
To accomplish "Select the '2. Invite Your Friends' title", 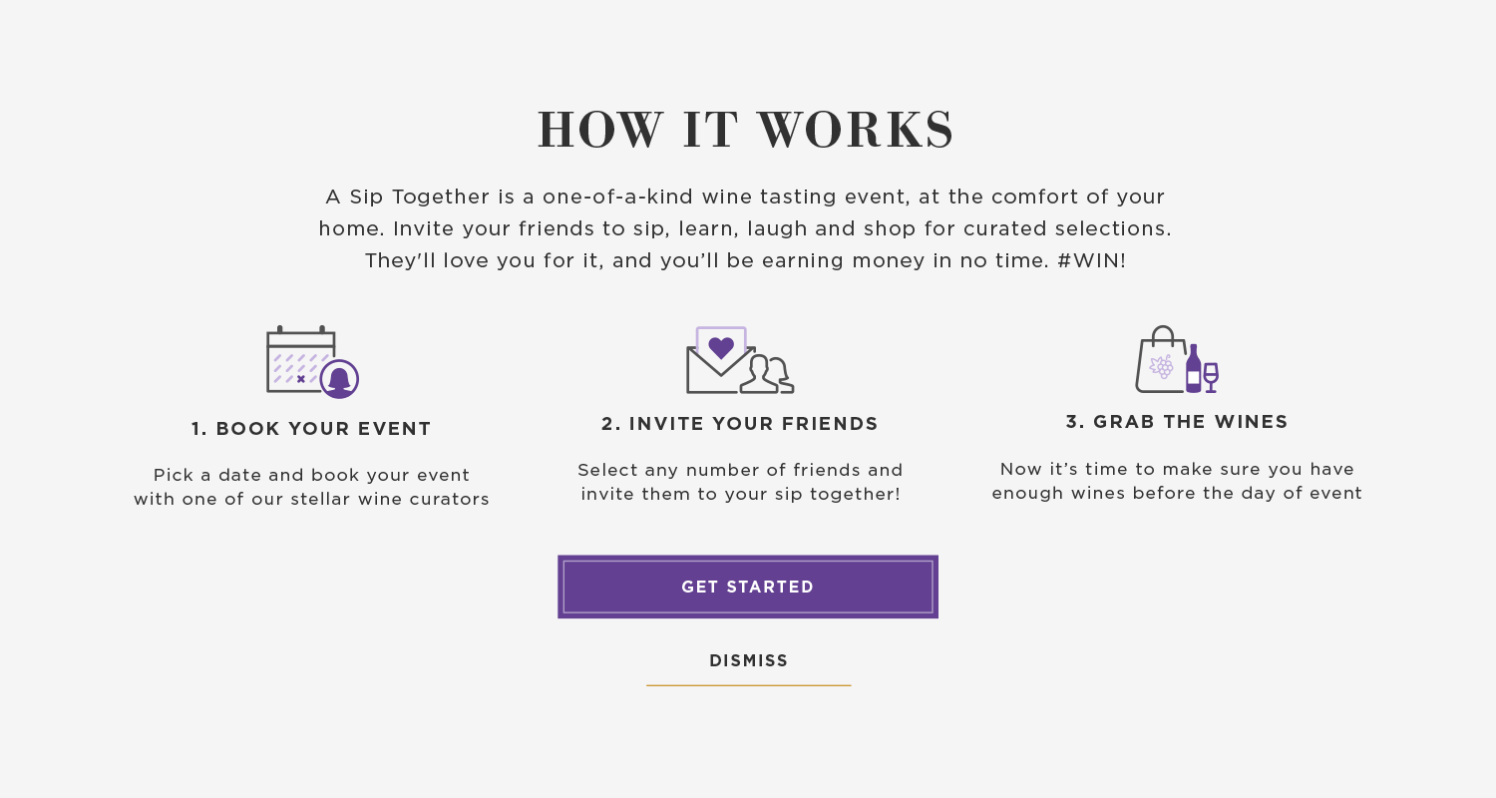I will coord(740,424).
